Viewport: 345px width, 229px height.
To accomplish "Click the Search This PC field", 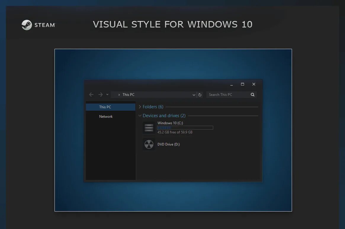I will tap(232, 94).
